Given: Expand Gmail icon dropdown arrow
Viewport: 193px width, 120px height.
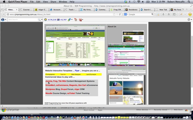Looking at the screenshot, I should coord(83,19).
